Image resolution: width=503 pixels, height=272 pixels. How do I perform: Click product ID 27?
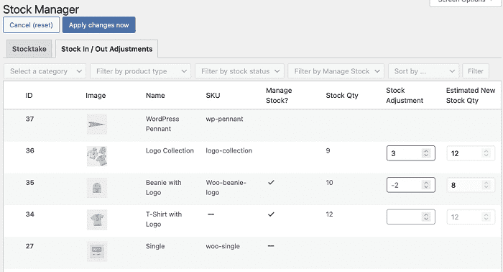29,246
